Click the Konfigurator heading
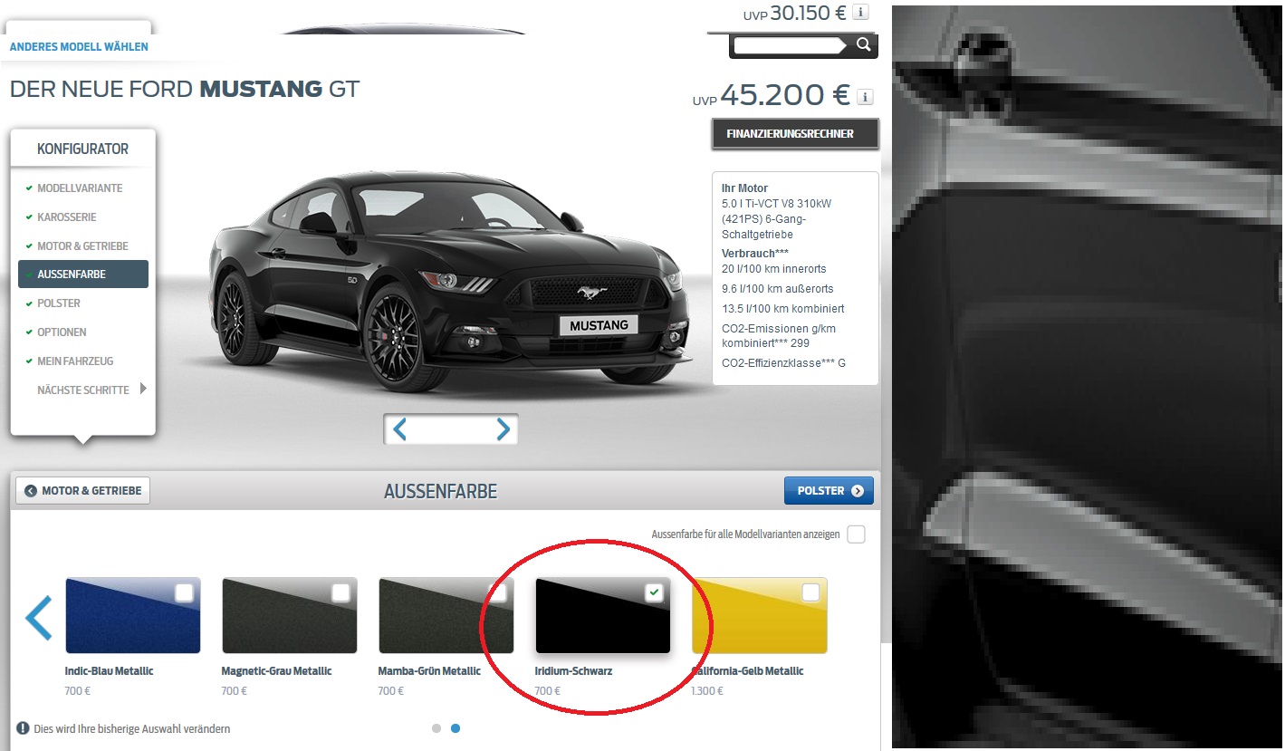1285x751 pixels. tap(82, 149)
